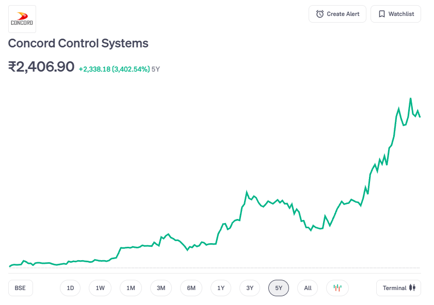This screenshot has width=434, height=305.
Task: Select the 3M time range
Action: pyautogui.click(x=161, y=288)
